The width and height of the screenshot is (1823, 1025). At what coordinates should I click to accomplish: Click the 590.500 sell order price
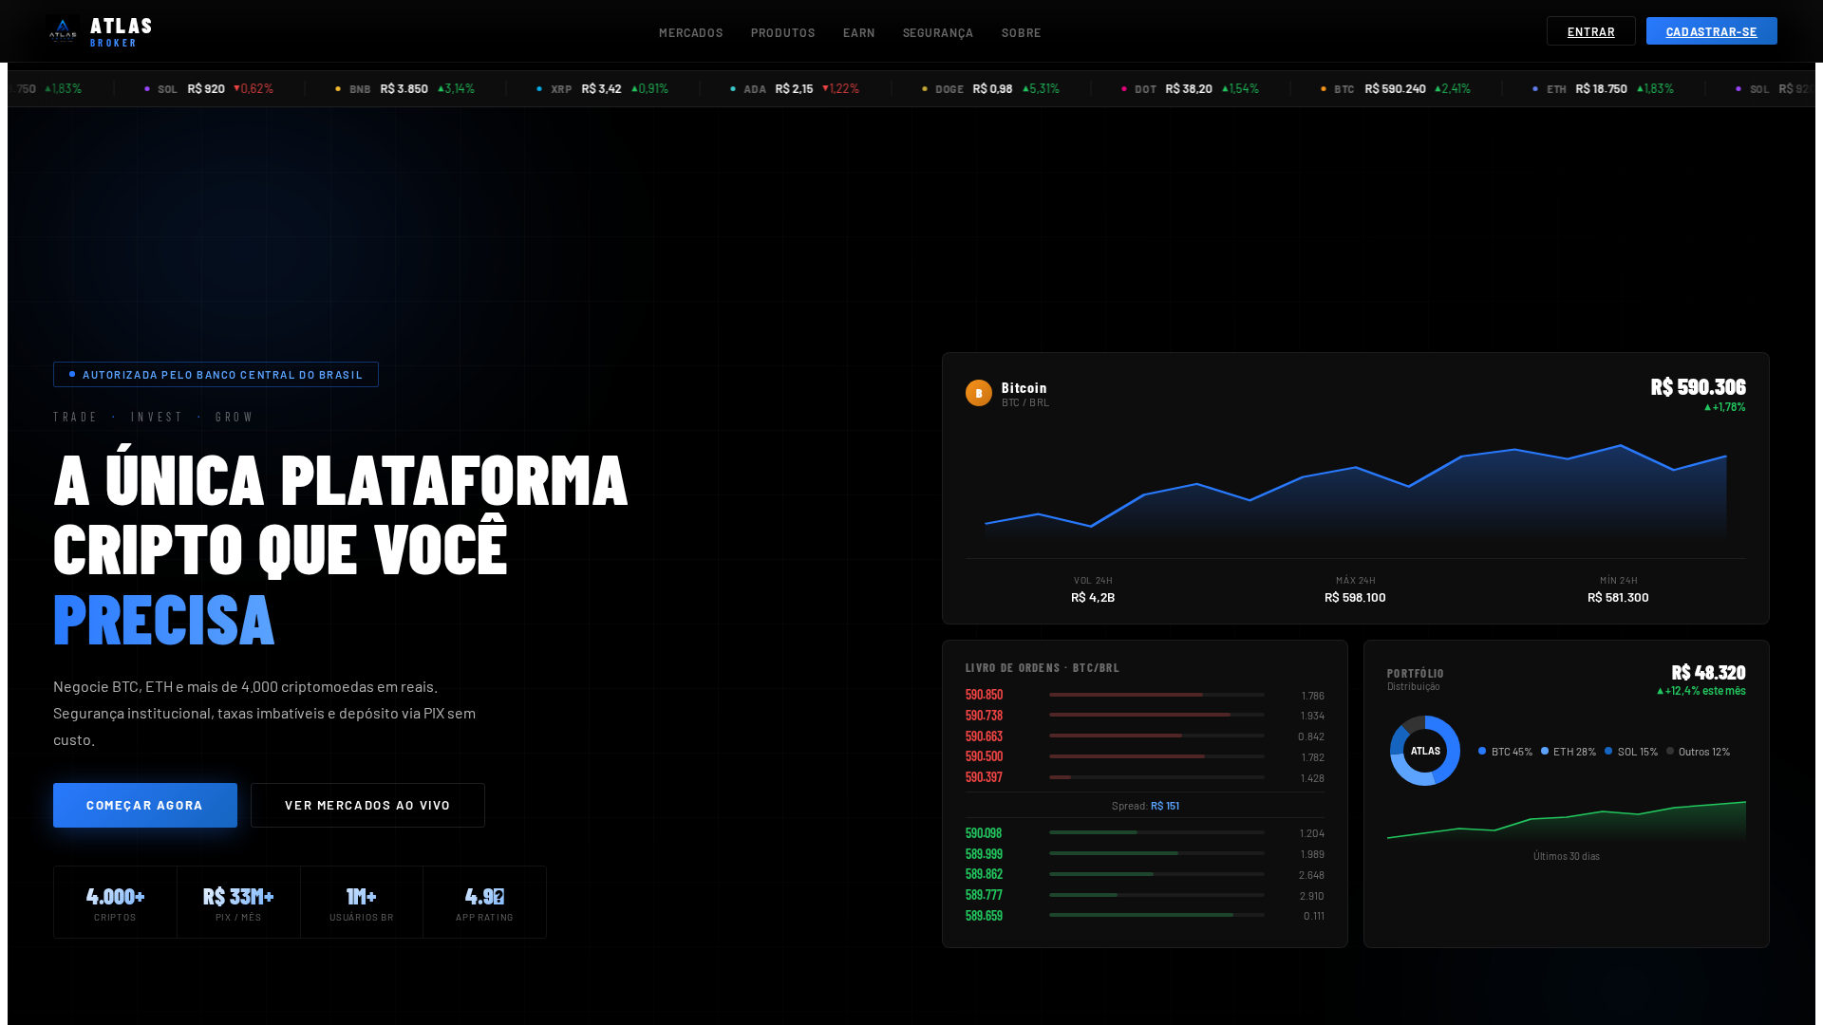point(984,756)
